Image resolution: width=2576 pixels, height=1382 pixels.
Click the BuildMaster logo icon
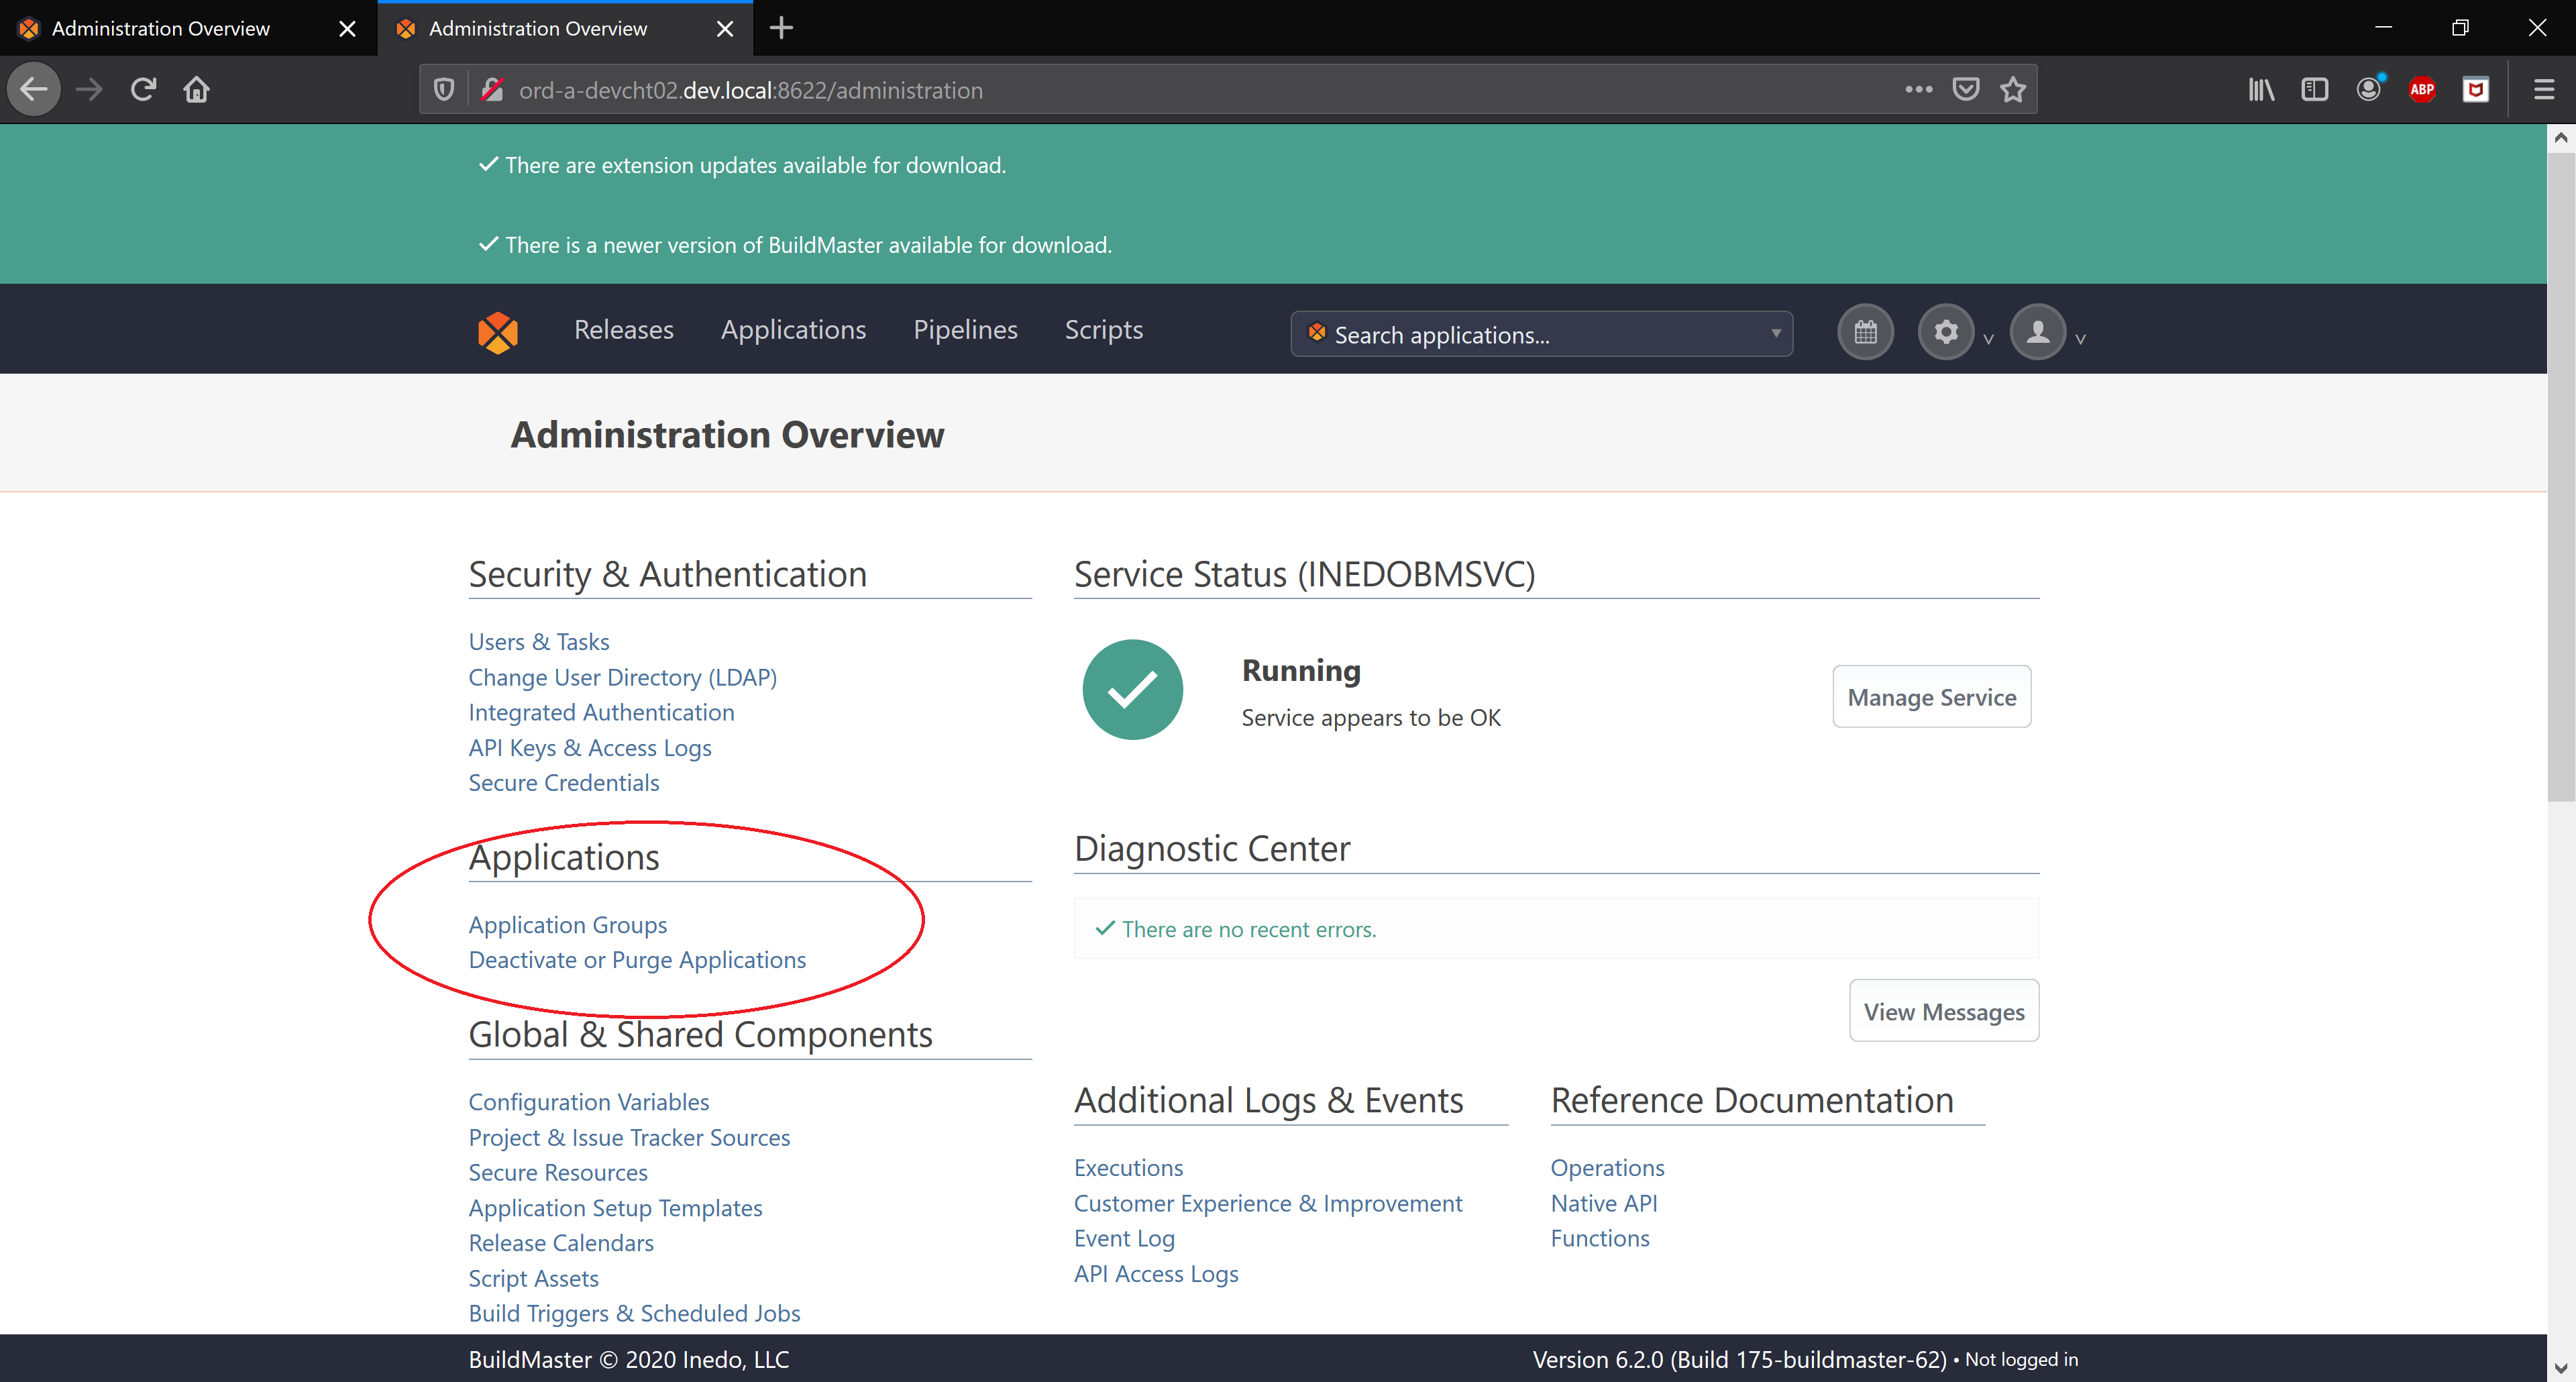497,332
